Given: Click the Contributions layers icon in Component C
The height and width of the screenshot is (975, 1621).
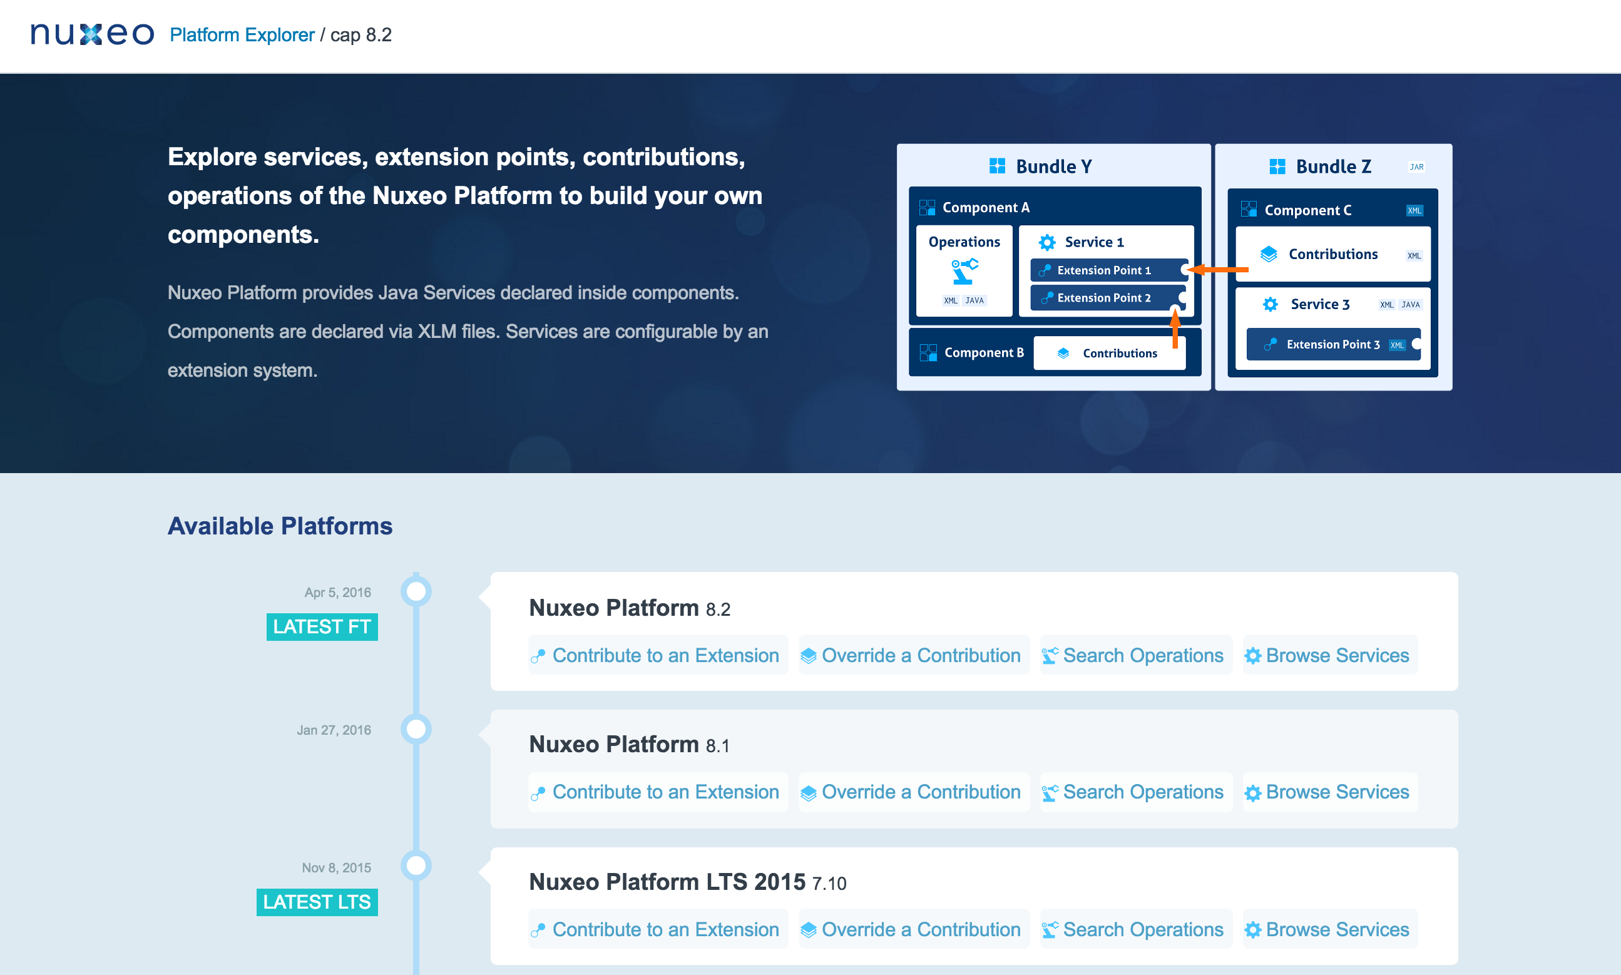Looking at the screenshot, I should point(1268,254).
